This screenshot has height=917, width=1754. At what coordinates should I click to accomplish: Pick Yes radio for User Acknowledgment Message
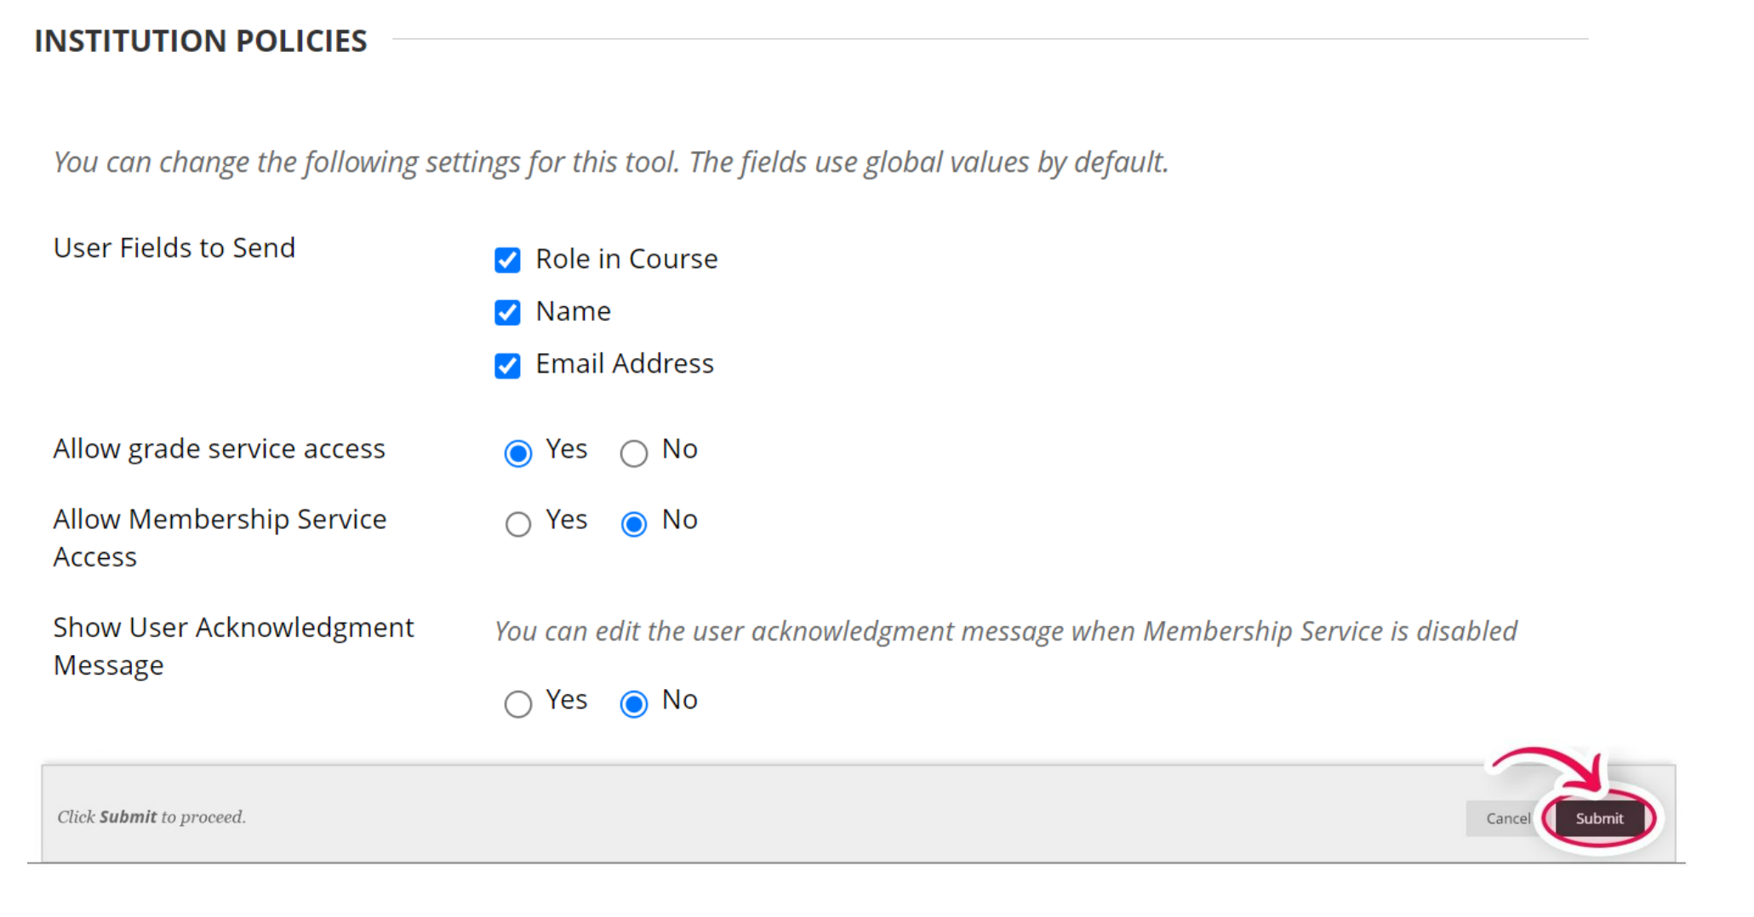point(517,703)
